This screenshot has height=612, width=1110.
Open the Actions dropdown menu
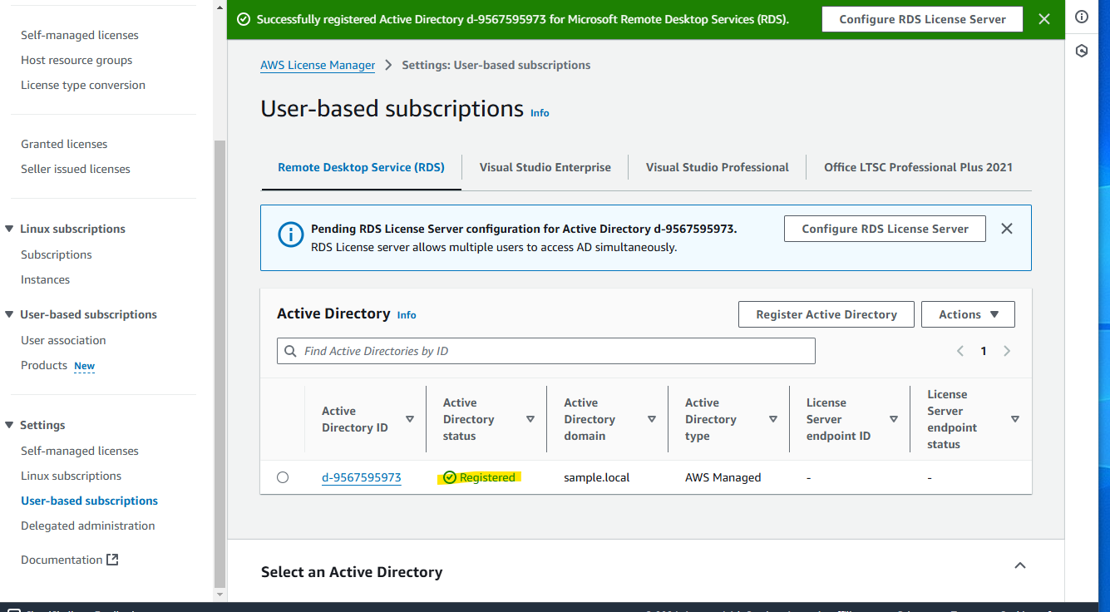[968, 313]
